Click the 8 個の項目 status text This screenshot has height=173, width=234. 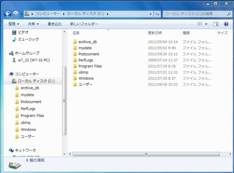35,160
